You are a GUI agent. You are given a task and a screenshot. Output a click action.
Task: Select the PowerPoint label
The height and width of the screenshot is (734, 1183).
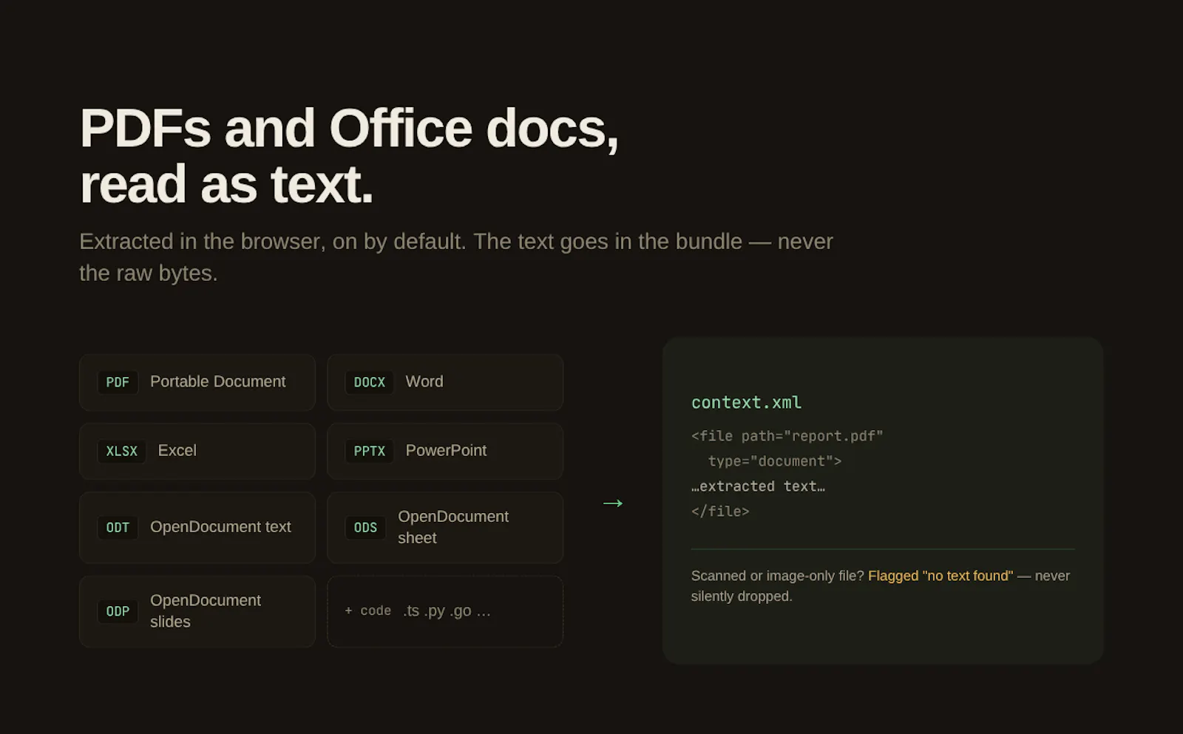click(446, 450)
